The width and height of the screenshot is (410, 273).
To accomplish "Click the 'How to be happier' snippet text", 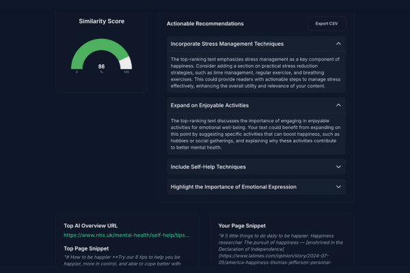I will coord(122,261).
